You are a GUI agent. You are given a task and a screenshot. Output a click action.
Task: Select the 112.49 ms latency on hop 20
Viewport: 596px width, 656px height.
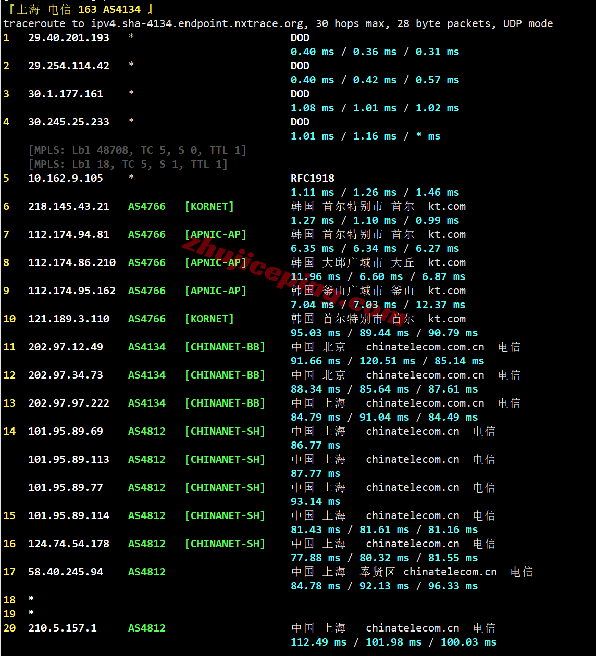(319, 642)
